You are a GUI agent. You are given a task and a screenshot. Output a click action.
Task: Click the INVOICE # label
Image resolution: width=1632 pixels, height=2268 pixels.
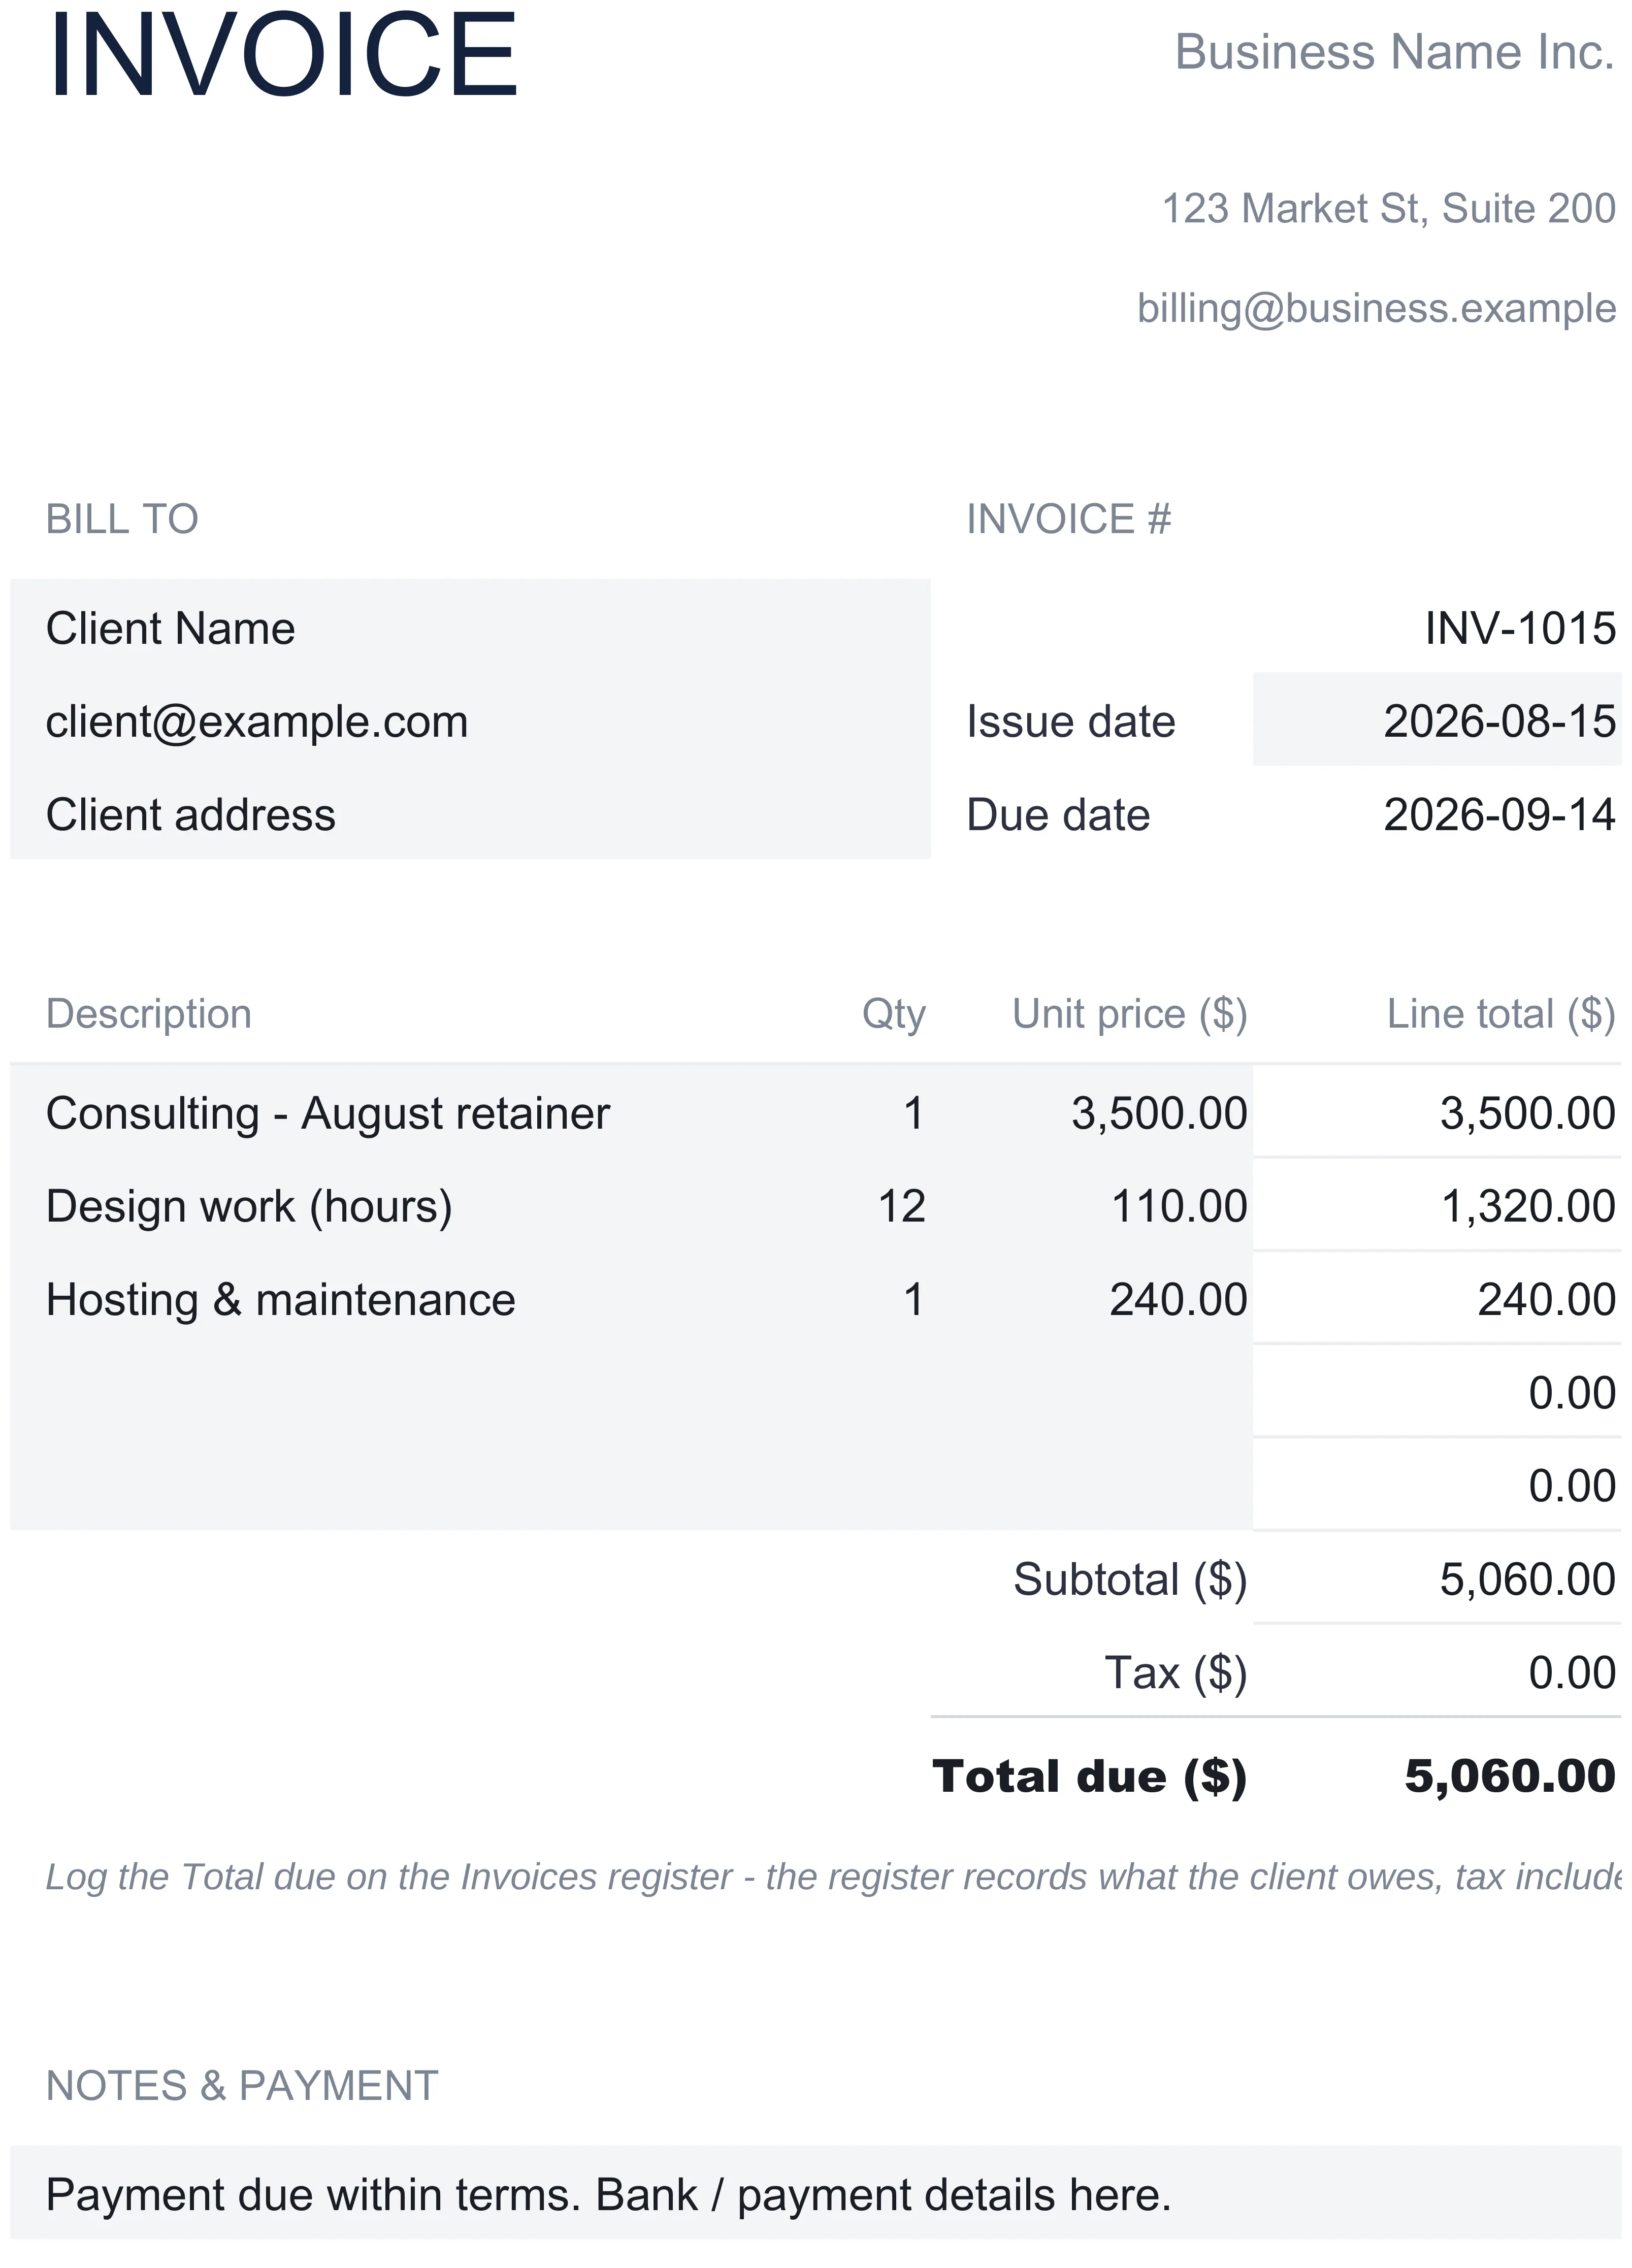pos(1068,519)
